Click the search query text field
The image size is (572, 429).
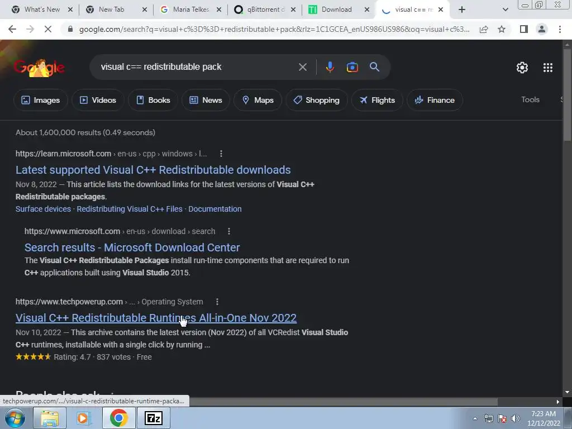(x=197, y=67)
